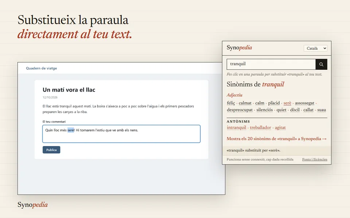350x218 pixels.
Task: Click the 'Un matí vora el llac' post title
Action: coord(69,90)
